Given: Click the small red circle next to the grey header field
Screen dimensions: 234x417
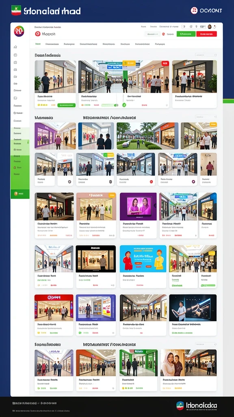Looking at the screenshot, I should [163, 34].
